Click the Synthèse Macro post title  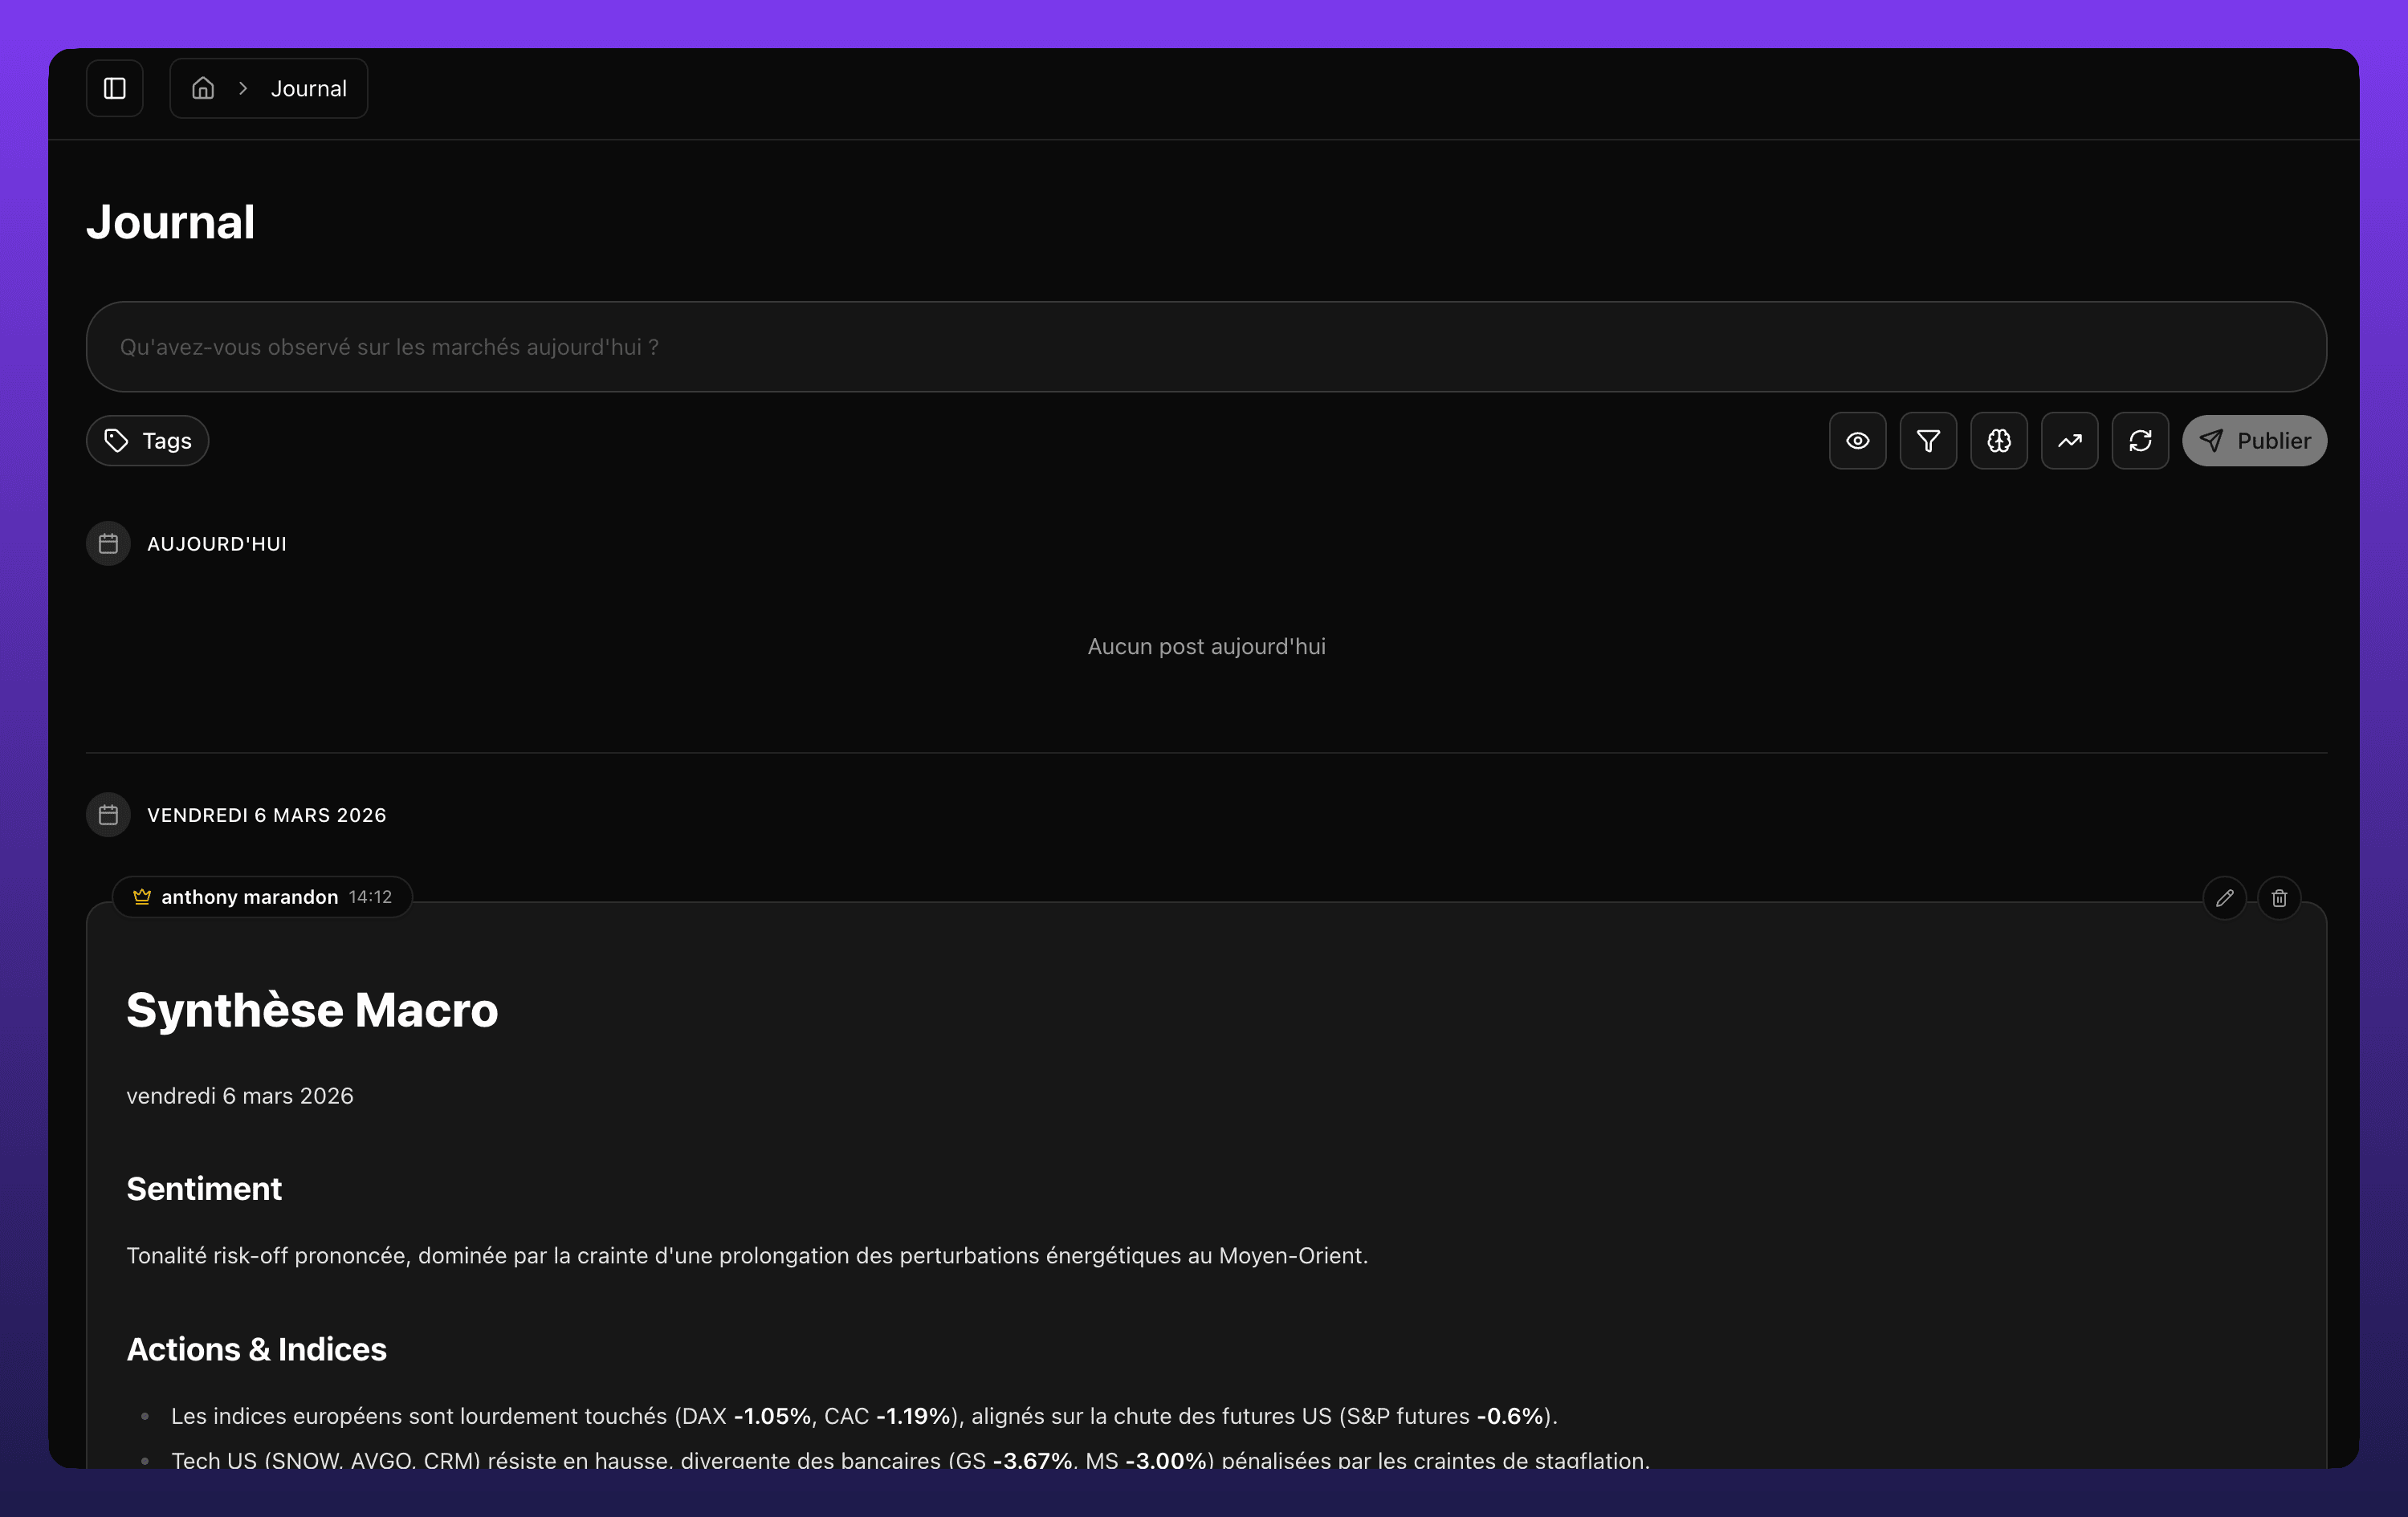[312, 1011]
